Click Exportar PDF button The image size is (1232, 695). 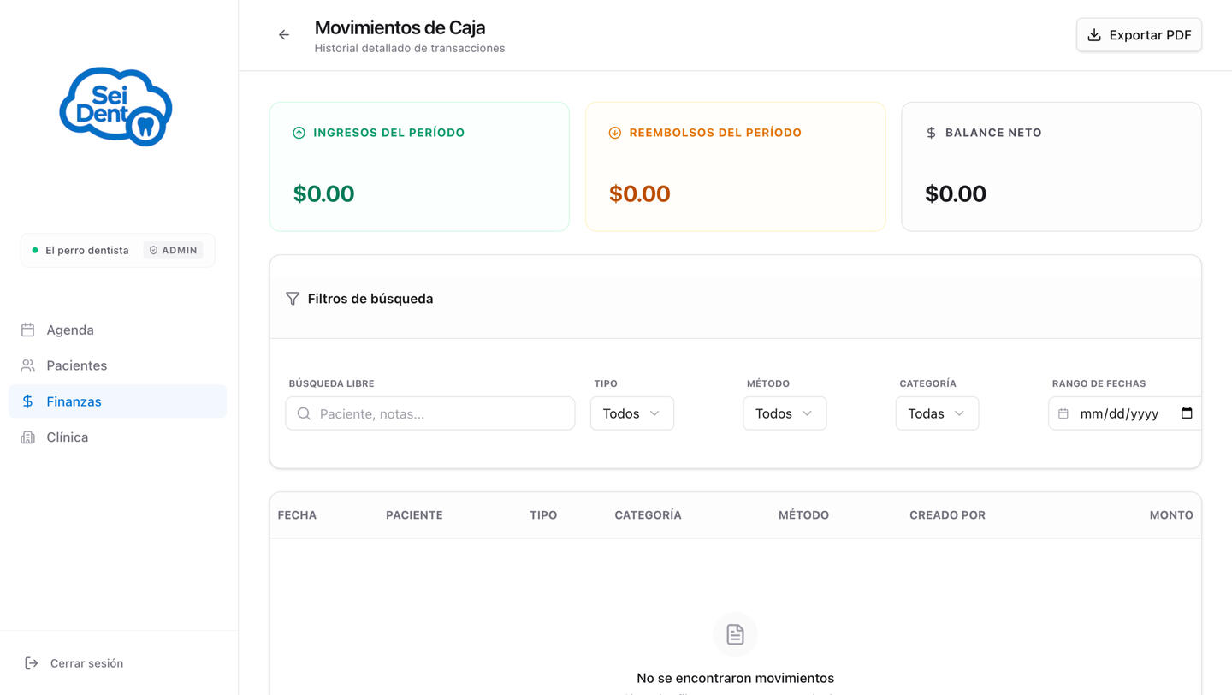pyautogui.click(x=1139, y=35)
